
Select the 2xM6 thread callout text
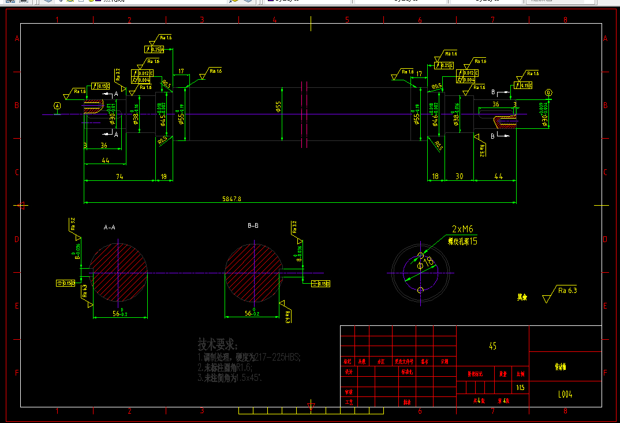pos(462,229)
